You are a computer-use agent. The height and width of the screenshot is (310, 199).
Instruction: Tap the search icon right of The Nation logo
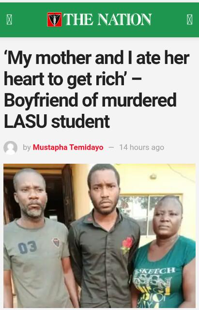coord(189,19)
